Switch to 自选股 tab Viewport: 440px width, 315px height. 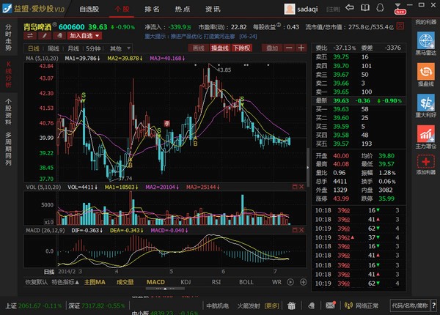click(x=89, y=10)
